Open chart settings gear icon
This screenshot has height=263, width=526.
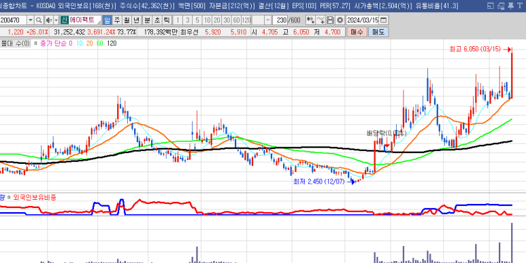coord(340,20)
